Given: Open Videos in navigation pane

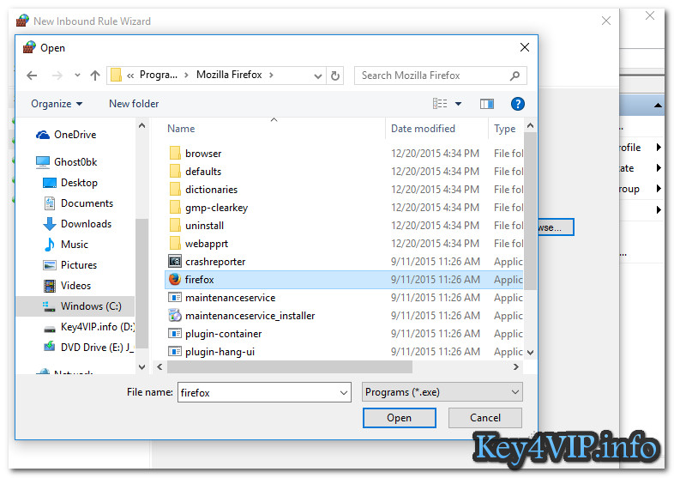Looking at the screenshot, I should [x=67, y=286].
